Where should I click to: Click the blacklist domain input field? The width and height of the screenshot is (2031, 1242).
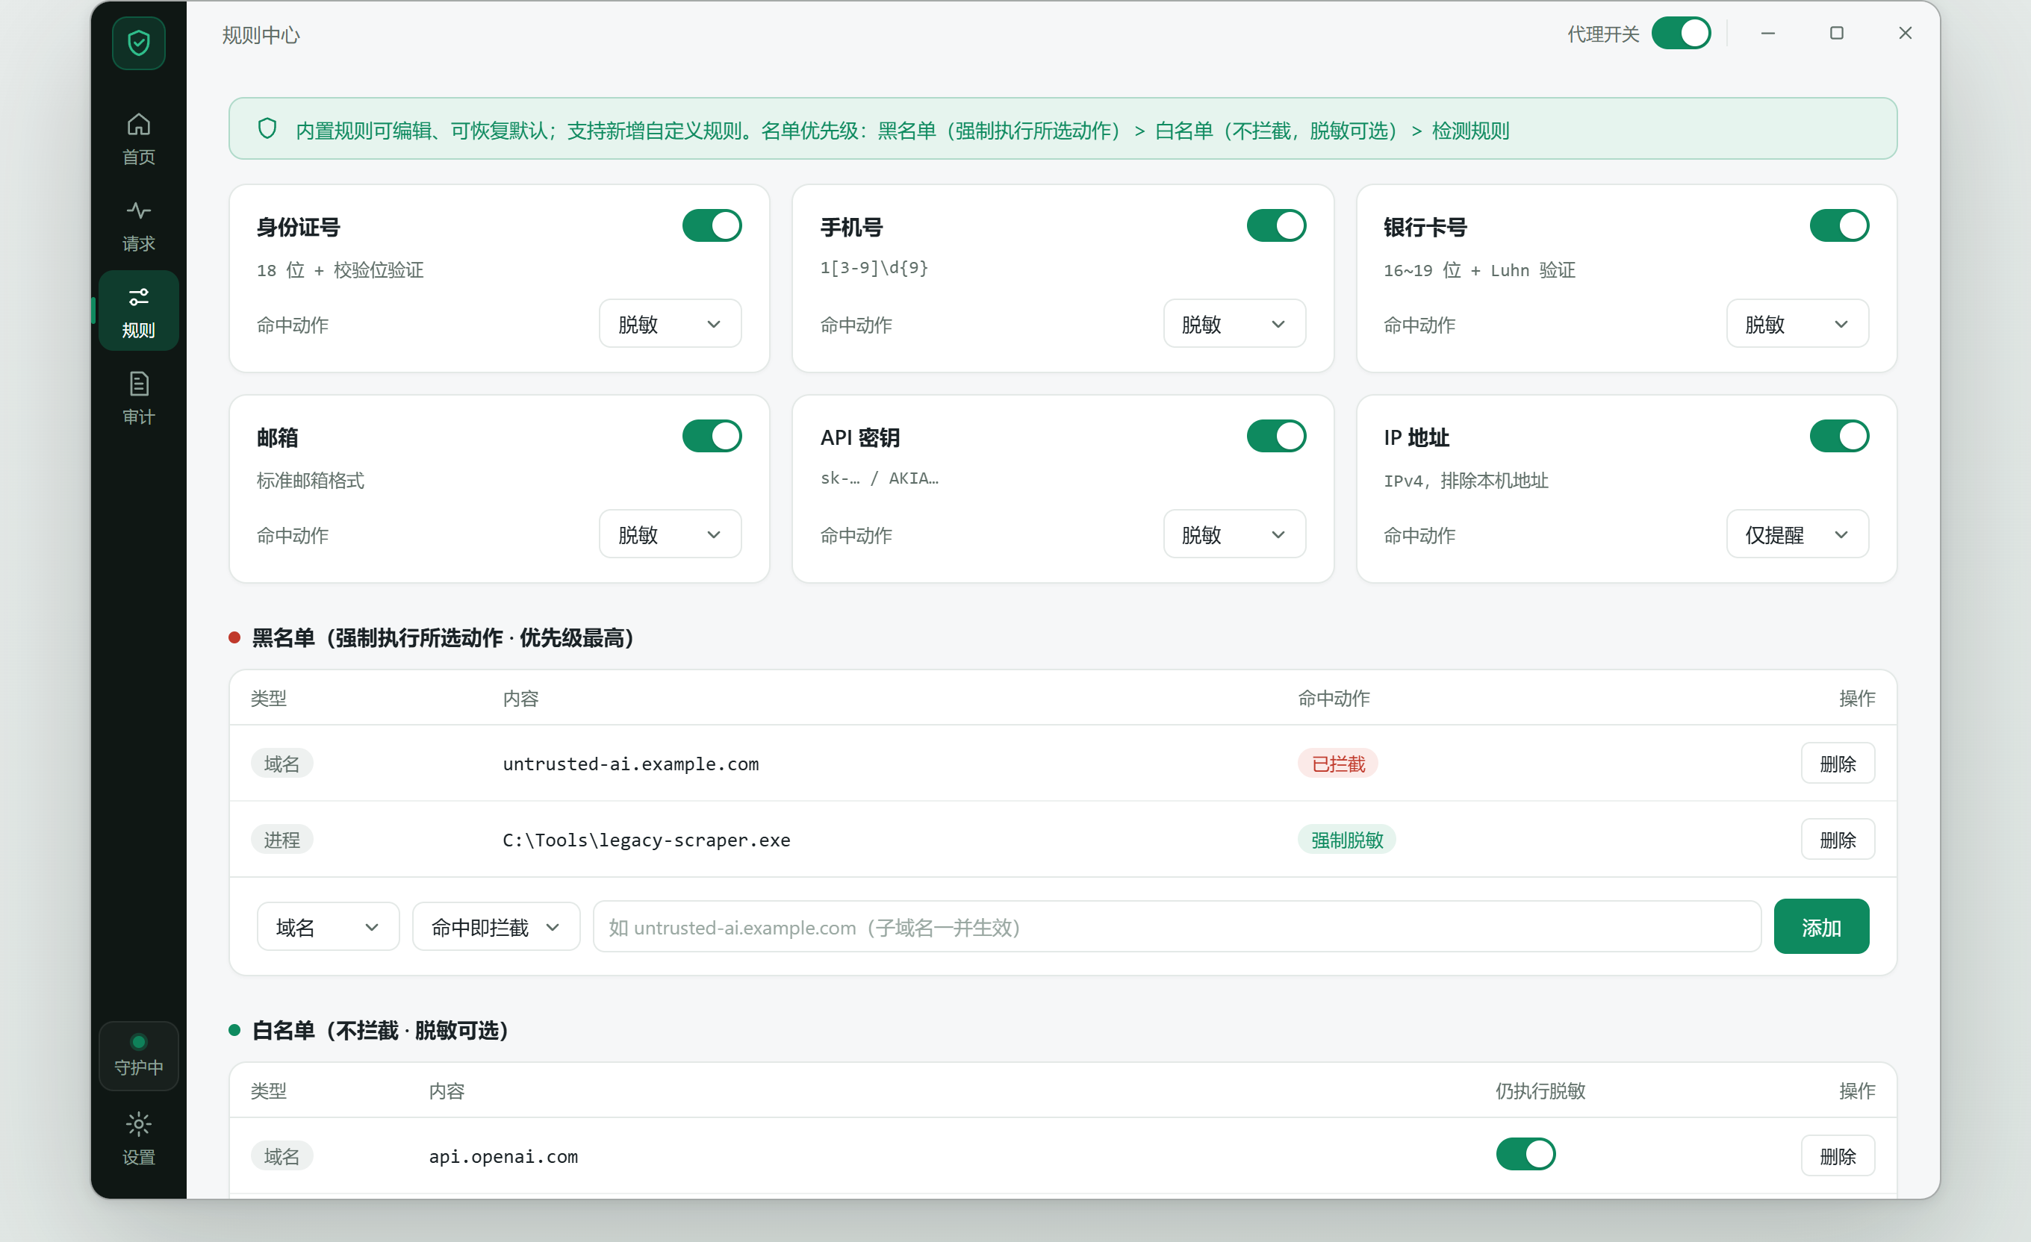click(1176, 926)
